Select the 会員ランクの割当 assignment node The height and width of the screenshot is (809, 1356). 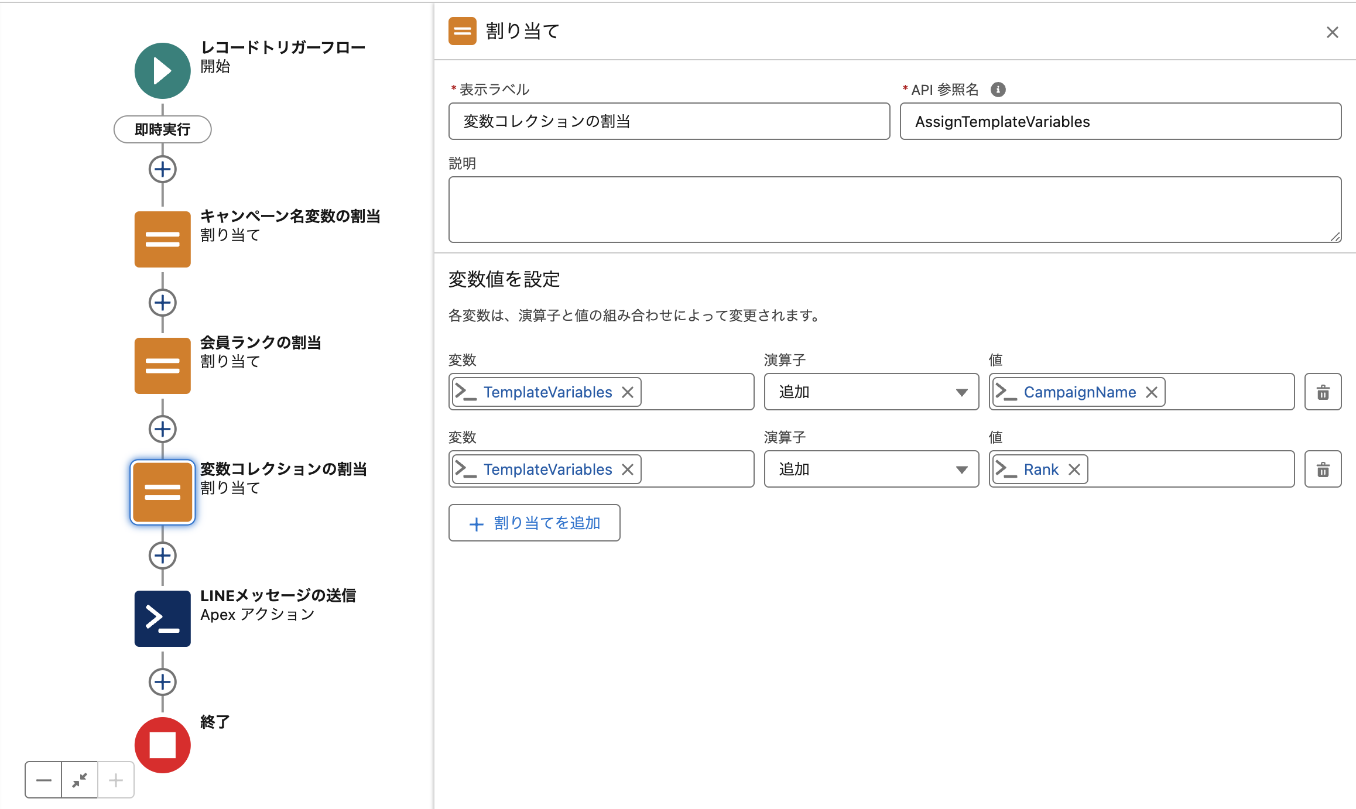162,365
